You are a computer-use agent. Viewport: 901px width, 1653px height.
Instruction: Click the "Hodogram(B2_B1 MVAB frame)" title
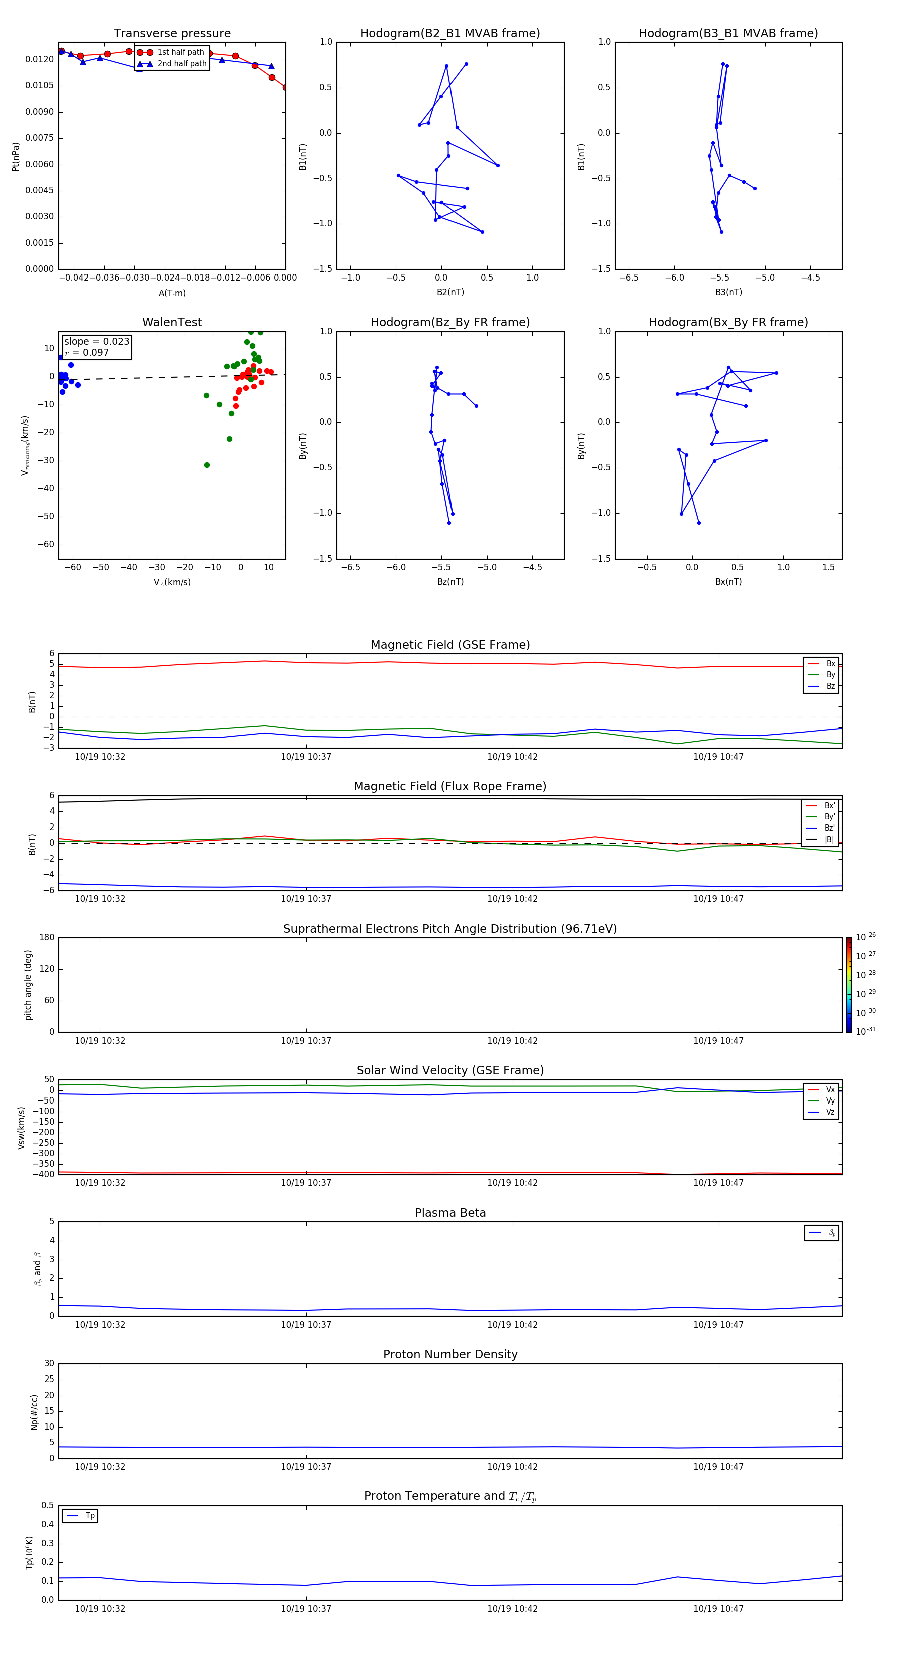click(450, 34)
